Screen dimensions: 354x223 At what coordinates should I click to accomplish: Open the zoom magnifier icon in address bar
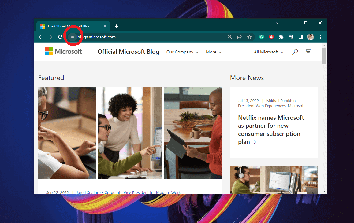tap(229, 37)
